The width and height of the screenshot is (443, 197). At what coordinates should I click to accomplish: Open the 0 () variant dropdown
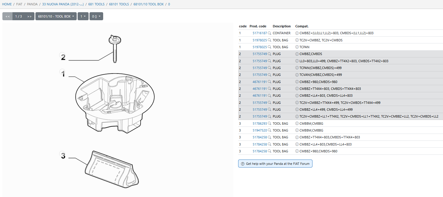tap(96, 16)
